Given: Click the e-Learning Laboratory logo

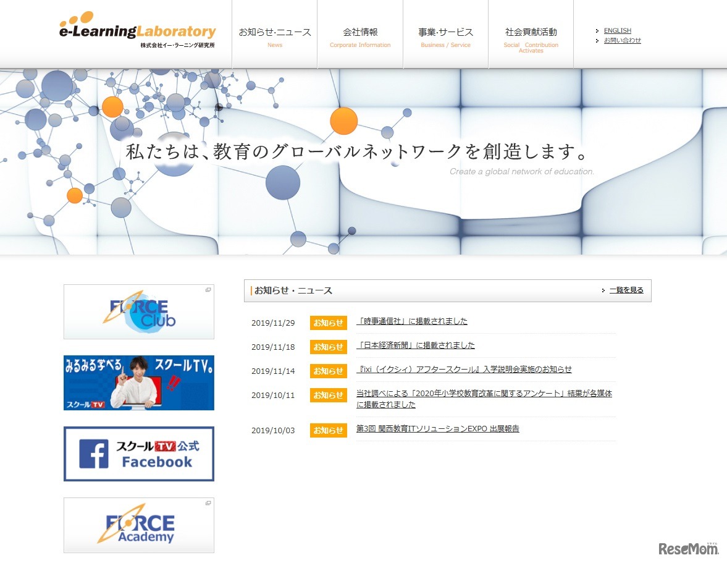Looking at the screenshot, I should (136, 31).
